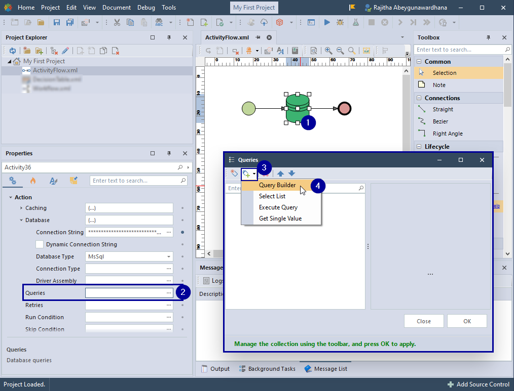Click Queries property ellipsis button
514x391 pixels.
[x=168, y=293]
